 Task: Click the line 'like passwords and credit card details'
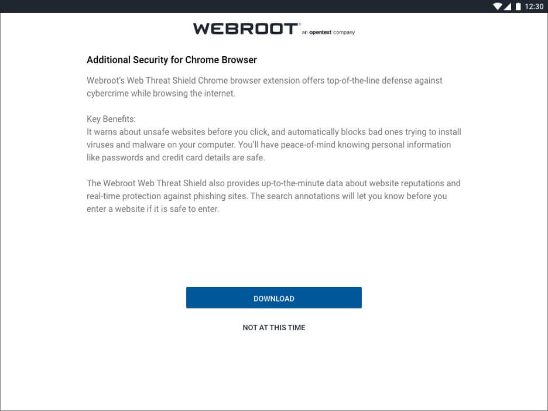click(x=176, y=157)
